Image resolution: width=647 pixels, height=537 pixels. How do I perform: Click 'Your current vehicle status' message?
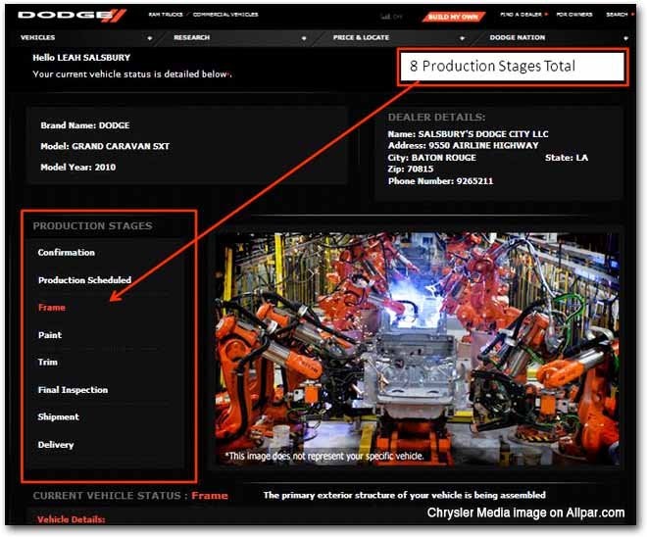(x=131, y=74)
